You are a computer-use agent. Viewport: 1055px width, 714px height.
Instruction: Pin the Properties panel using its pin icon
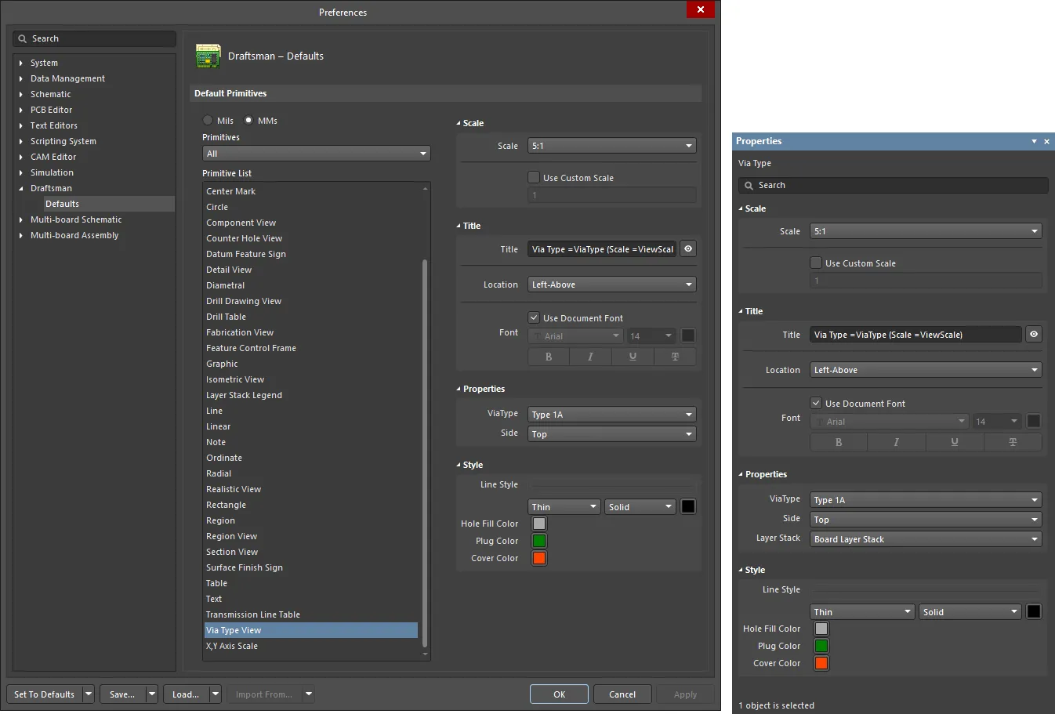pyautogui.click(x=1034, y=142)
